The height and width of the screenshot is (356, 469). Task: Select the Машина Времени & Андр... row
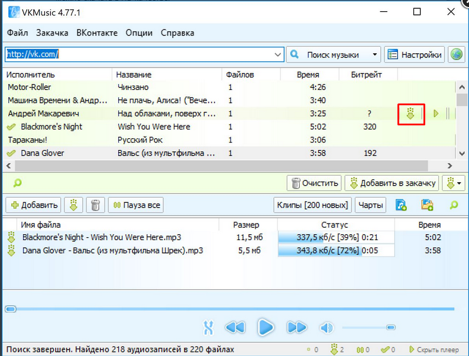[229, 100]
